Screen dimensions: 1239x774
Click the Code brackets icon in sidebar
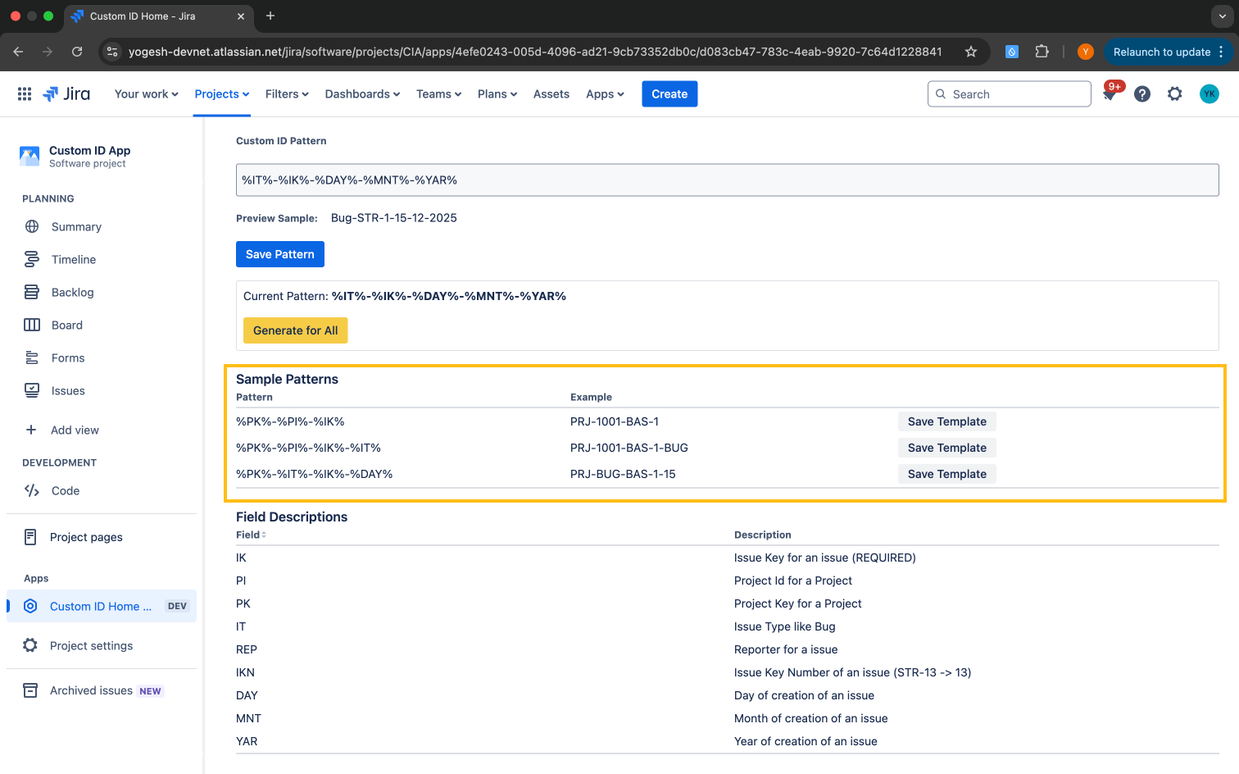(x=32, y=490)
